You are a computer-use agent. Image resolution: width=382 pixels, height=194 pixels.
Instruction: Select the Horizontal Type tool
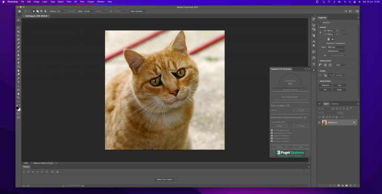(x=18, y=82)
